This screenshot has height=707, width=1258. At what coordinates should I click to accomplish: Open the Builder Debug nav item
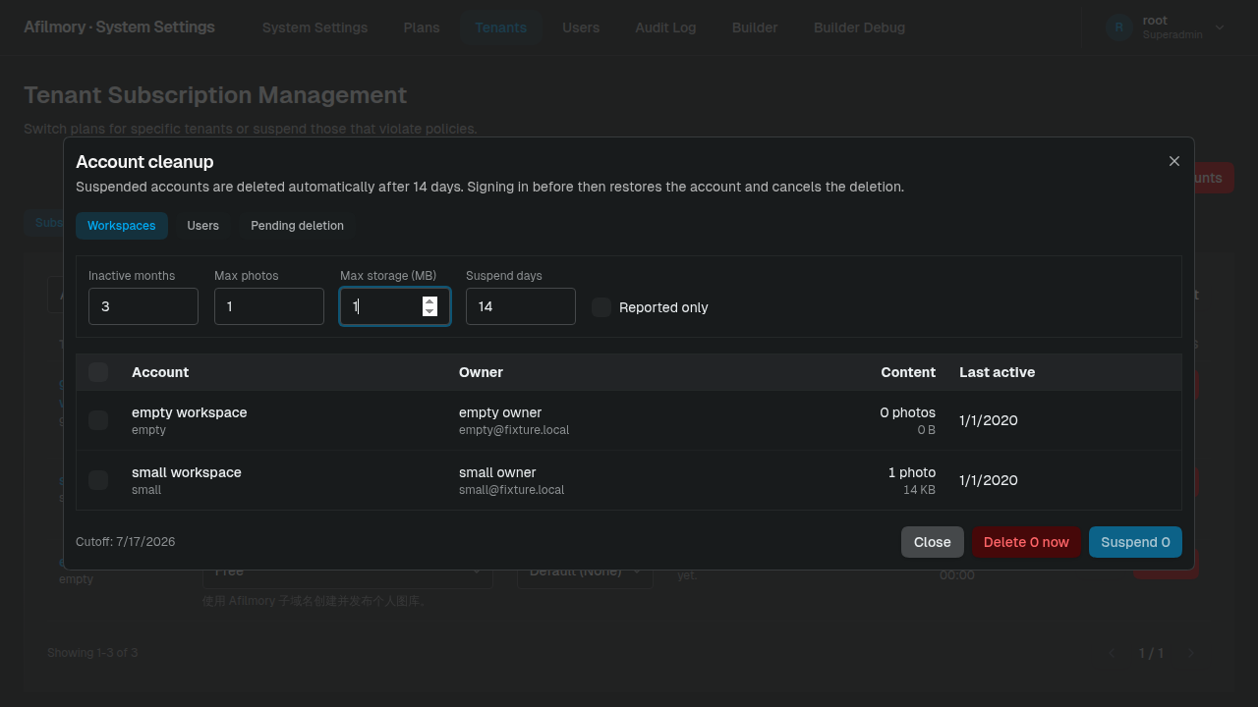(x=859, y=27)
